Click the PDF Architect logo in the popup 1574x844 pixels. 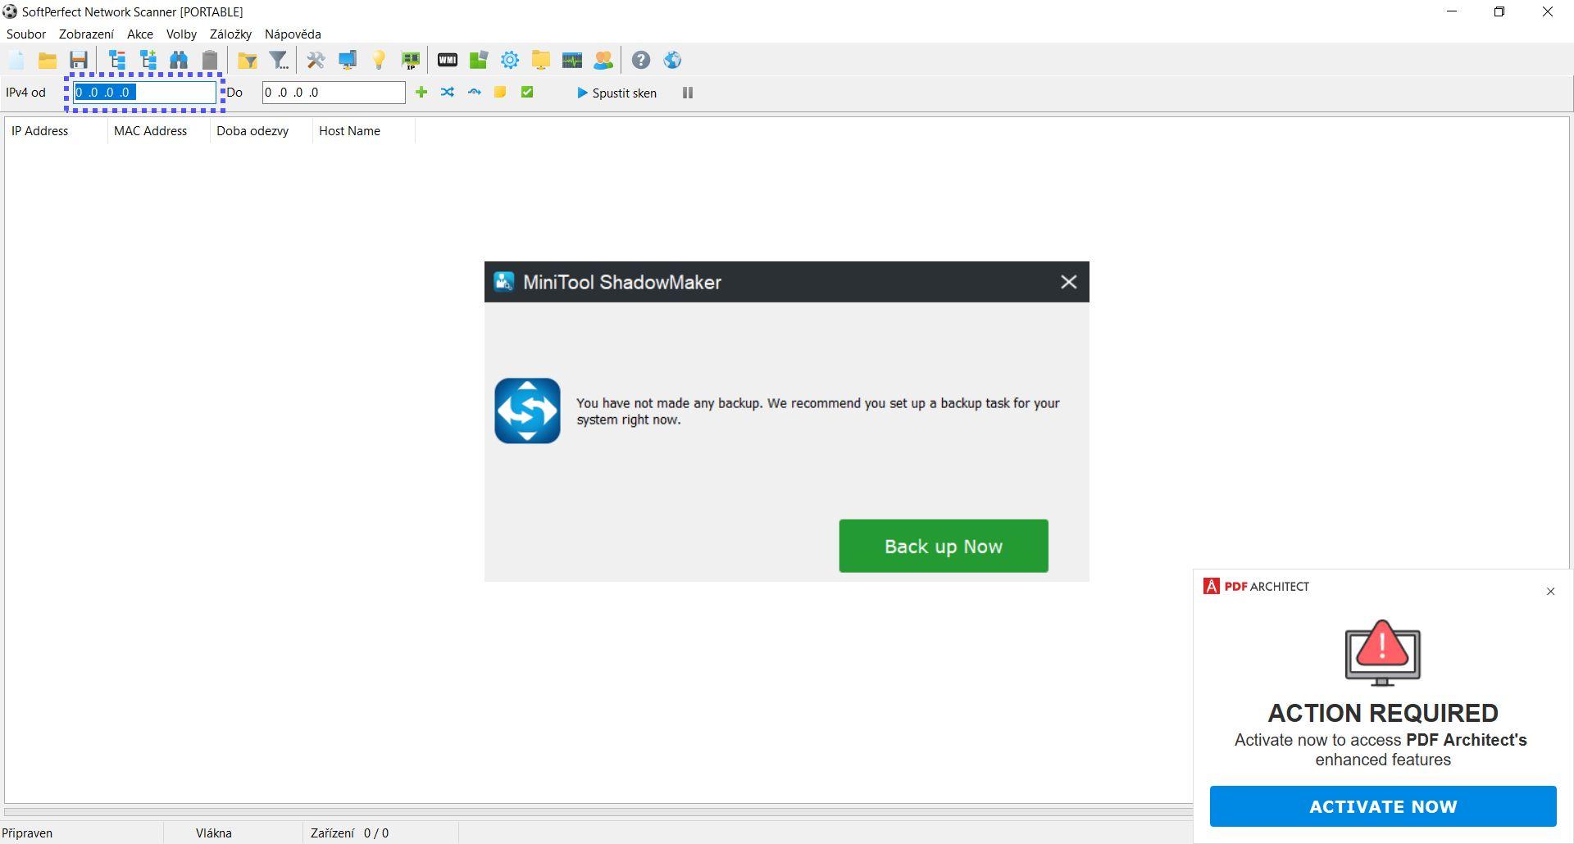pos(1256,586)
